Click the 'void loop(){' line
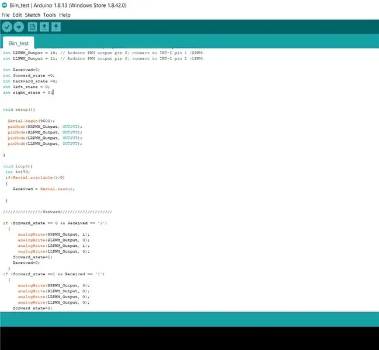379x350 pixels. point(18,166)
